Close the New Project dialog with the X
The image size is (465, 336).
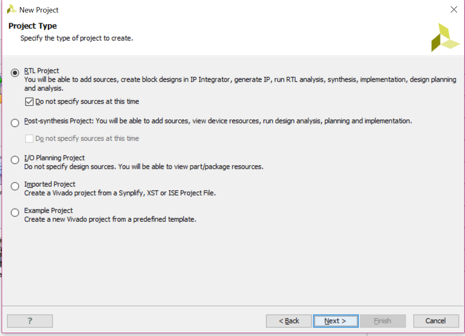[x=454, y=9]
